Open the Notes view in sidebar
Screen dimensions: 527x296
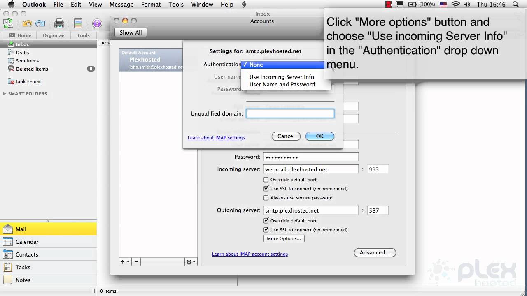click(49, 280)
